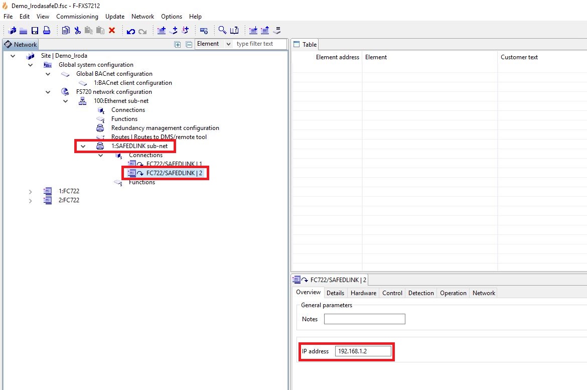Image resolution: width=587 pixels, height=390 pixels.
Task: Click the Cut scissors icon
Action: click(77, 31)
